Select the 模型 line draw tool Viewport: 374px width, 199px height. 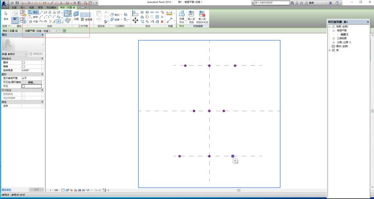[x=33, y=12]
